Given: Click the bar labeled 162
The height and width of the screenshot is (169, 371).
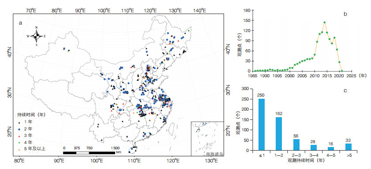Looking at the screenshot, I should [x=279, y=134].
